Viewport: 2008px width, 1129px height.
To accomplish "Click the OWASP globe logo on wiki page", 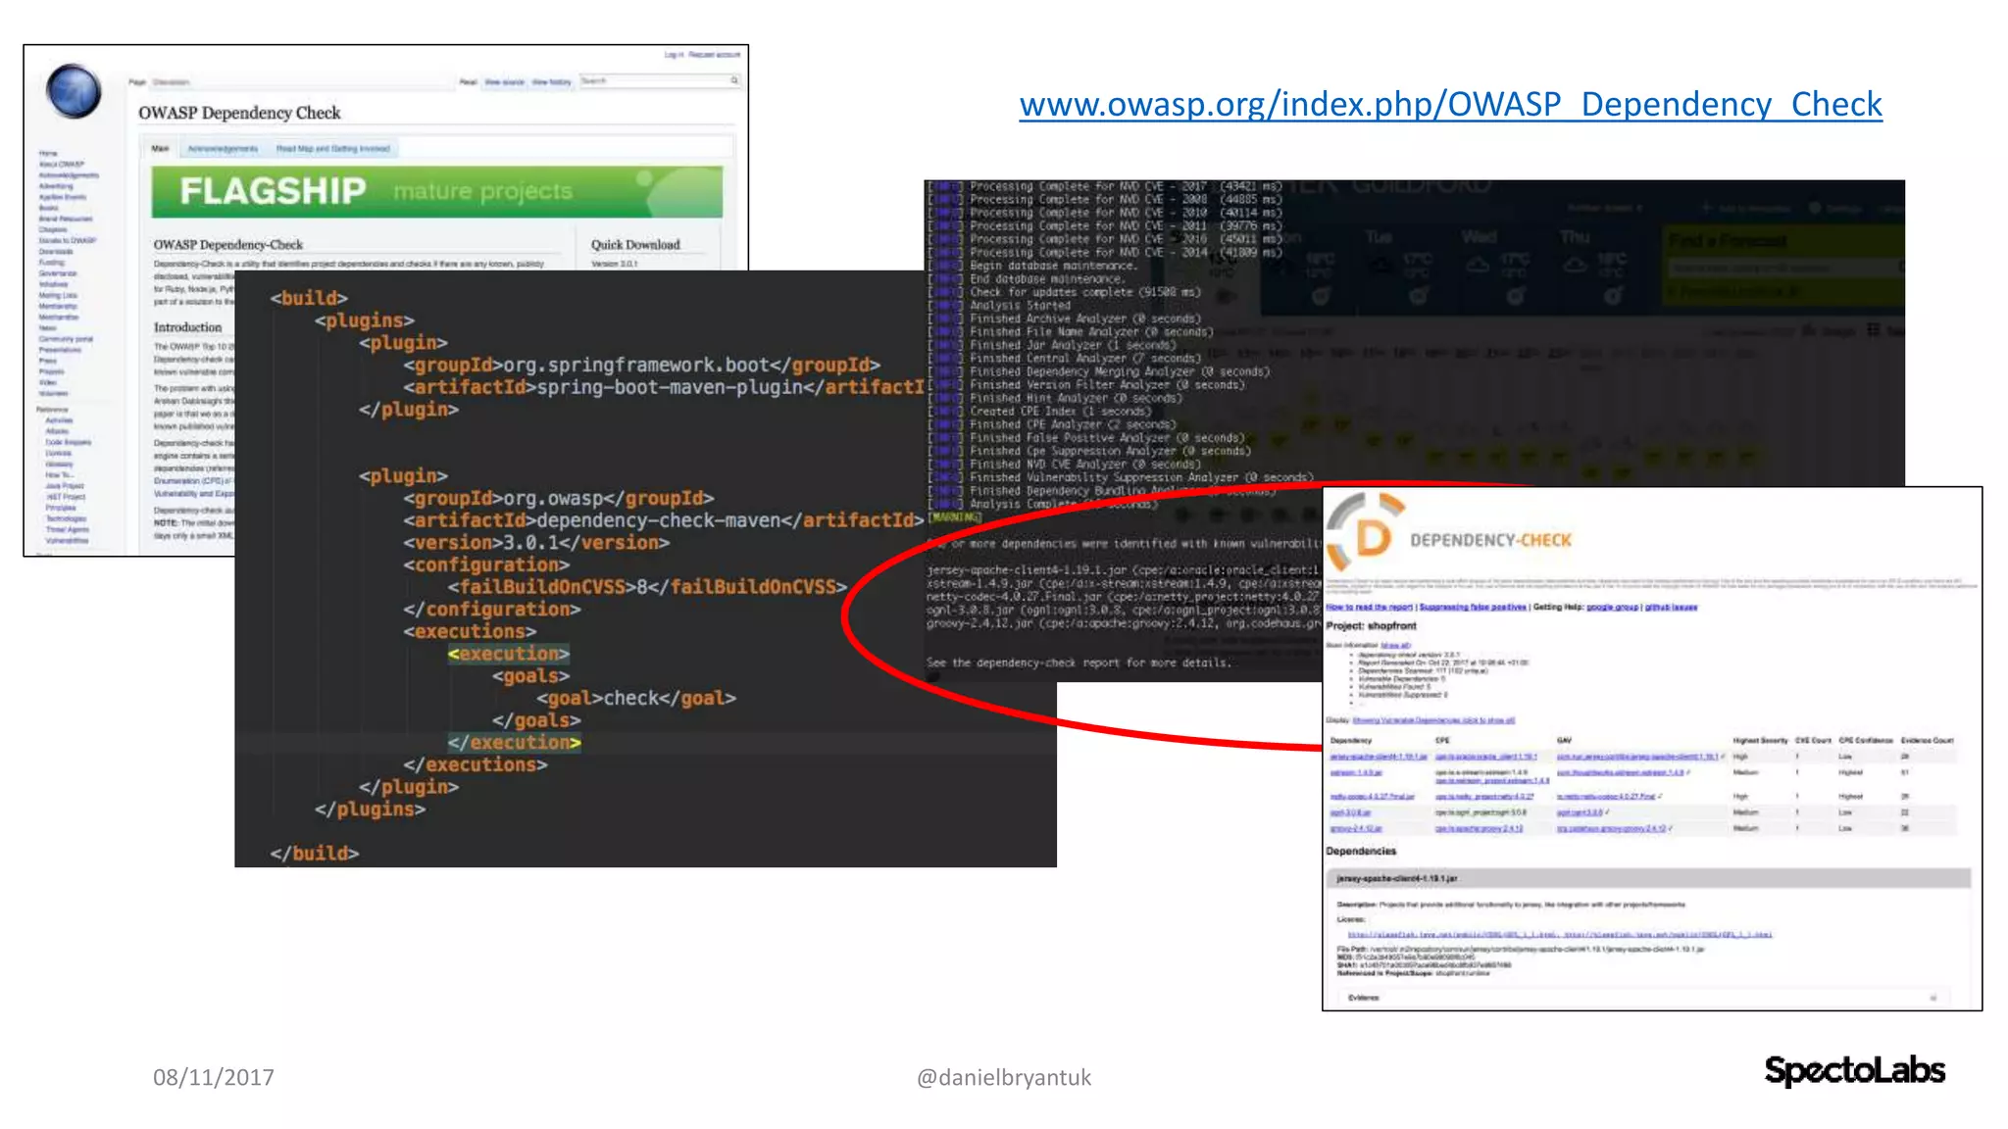I will coord(74,91).
